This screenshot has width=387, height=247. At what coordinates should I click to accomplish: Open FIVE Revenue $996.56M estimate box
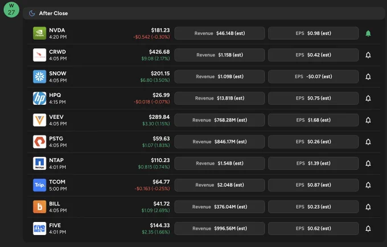(220, 228)
